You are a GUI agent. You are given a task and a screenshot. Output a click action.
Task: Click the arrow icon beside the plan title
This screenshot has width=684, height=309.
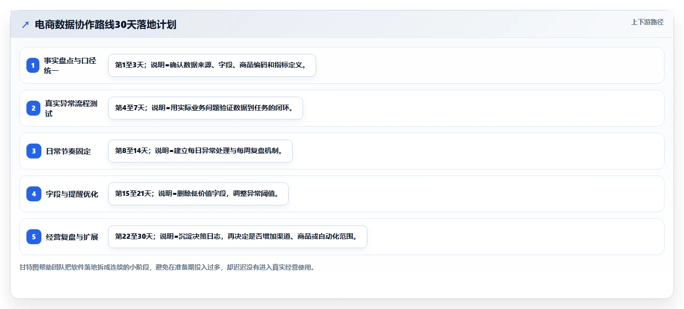point(25,25)
